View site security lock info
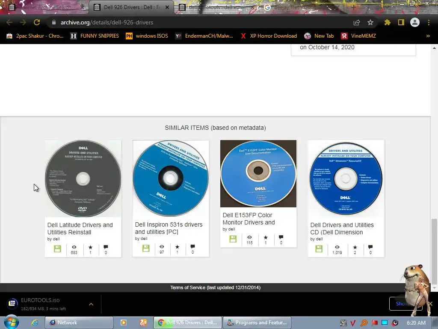Image resolution: width=438 pixels, height=329 pixels. [x=54, y=22]
